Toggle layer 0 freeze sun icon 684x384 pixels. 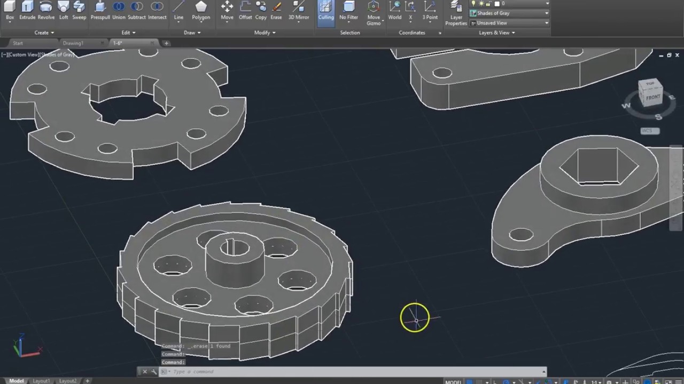pos(481,3)
